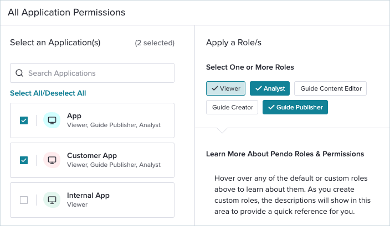
Task: Click the App monitor icon
Action: coord(52,120)
